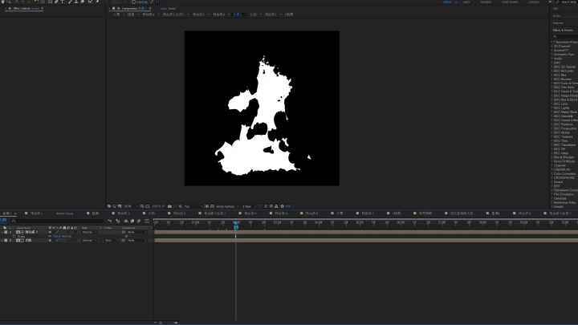Toggle motion blur switch for timeline
578x325 pixels.
139,221
